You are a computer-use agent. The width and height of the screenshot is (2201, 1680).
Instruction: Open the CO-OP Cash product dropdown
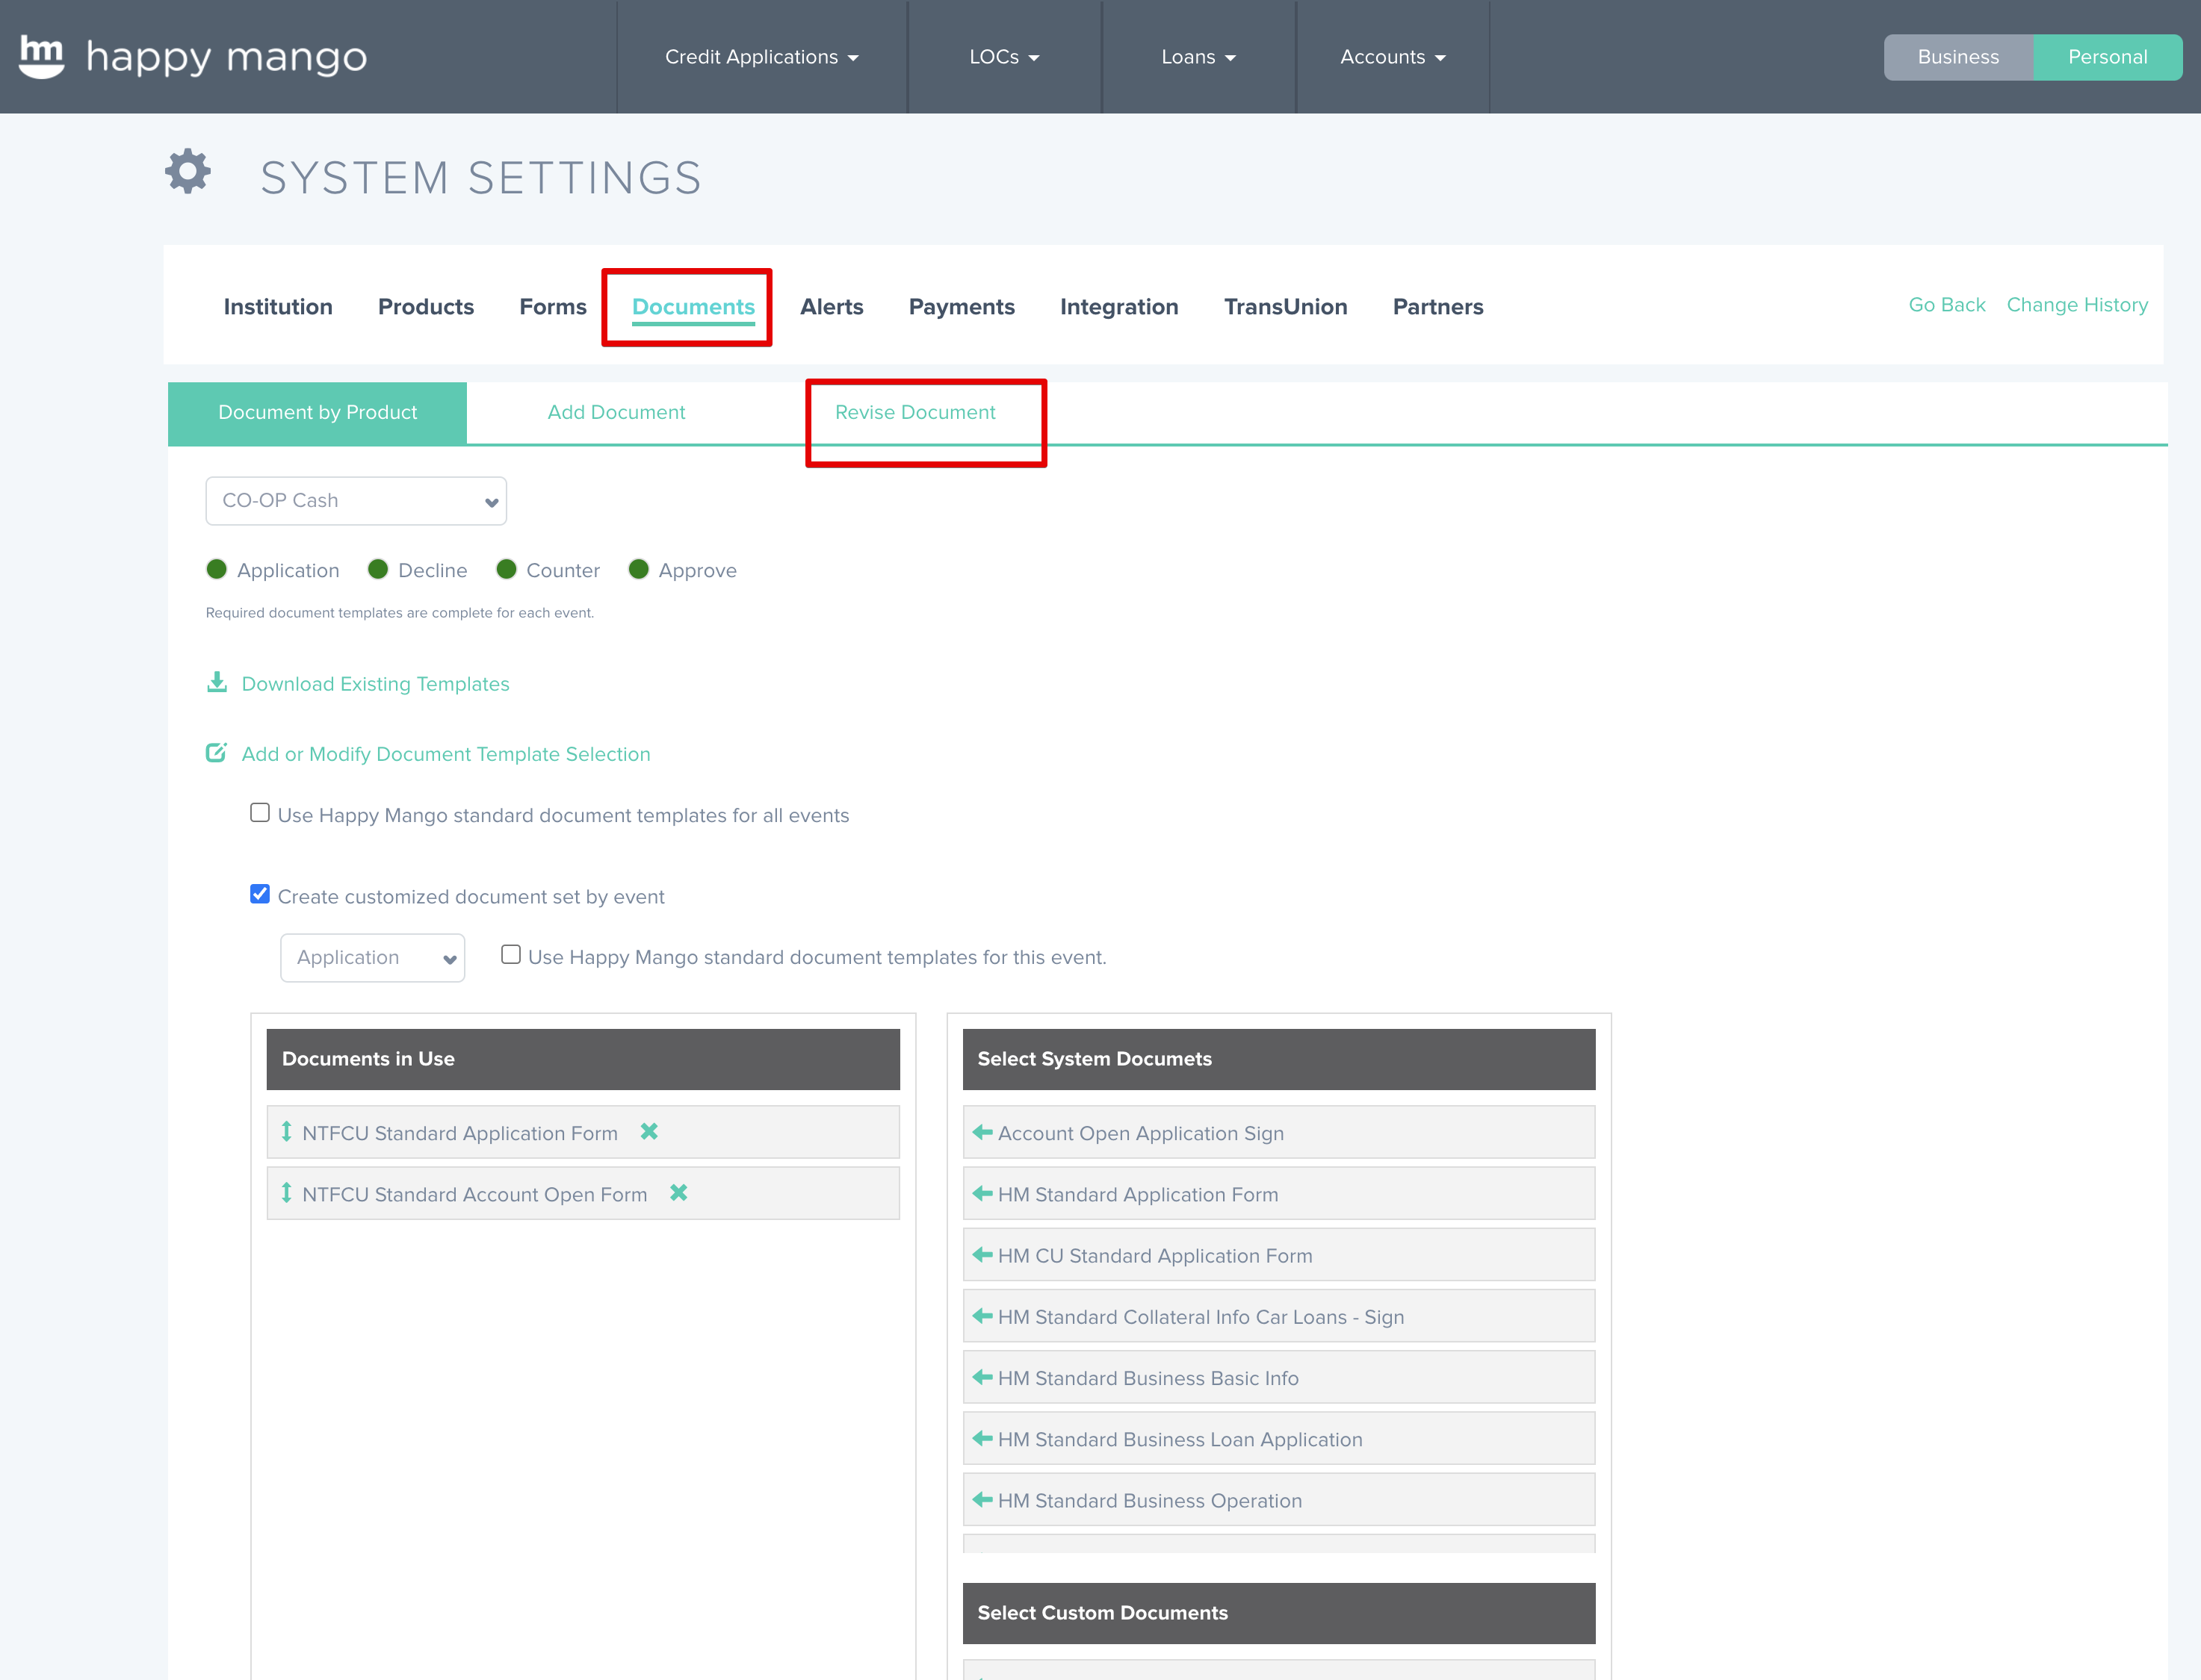click(356, 501)
